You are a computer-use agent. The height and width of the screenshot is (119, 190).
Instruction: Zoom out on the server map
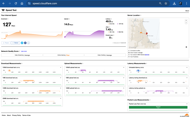coord(186,23)
